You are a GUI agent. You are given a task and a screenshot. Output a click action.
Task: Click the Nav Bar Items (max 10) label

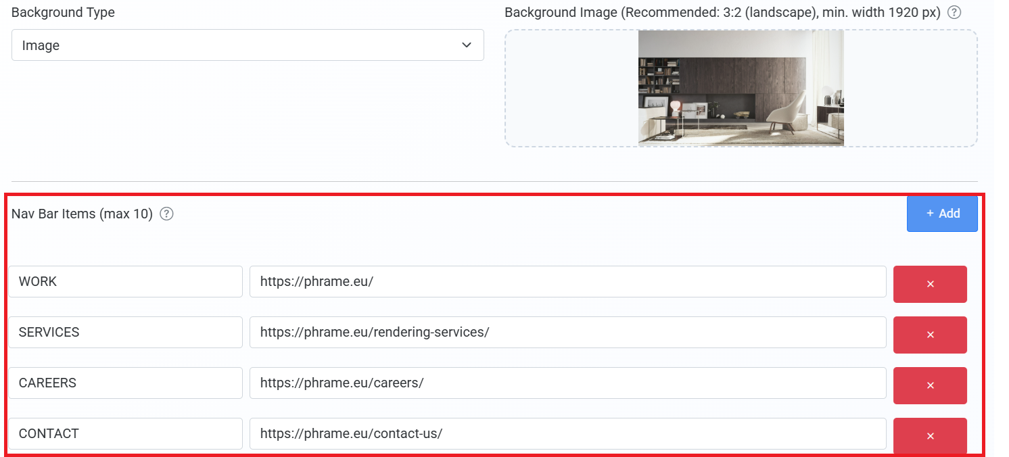82,214
